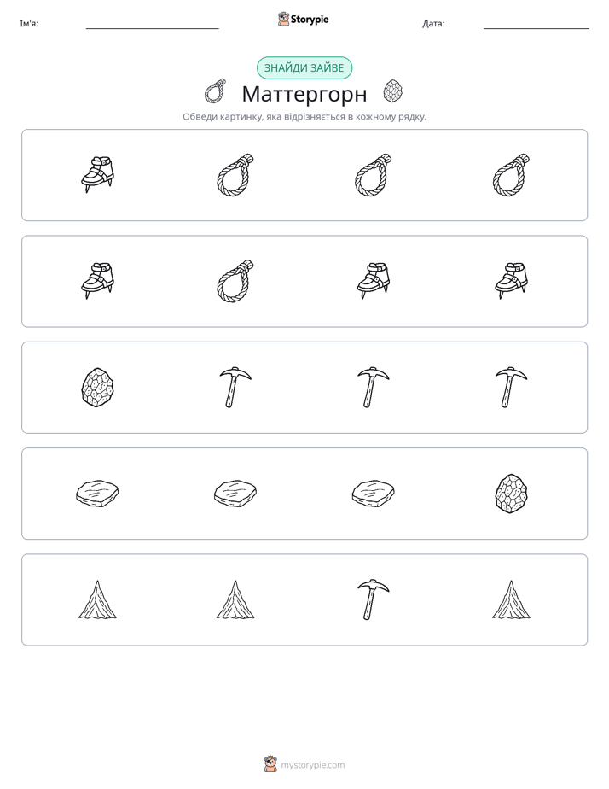Select the pickaxe in the bottom row

[x=374, y=599]
